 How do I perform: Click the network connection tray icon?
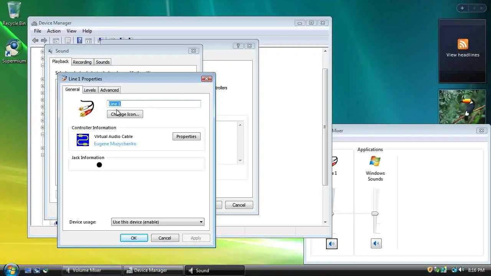pos(454,270)
